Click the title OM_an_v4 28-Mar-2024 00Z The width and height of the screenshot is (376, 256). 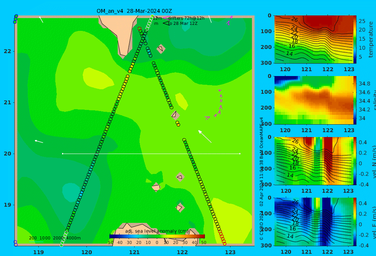[x=134, y=11]
